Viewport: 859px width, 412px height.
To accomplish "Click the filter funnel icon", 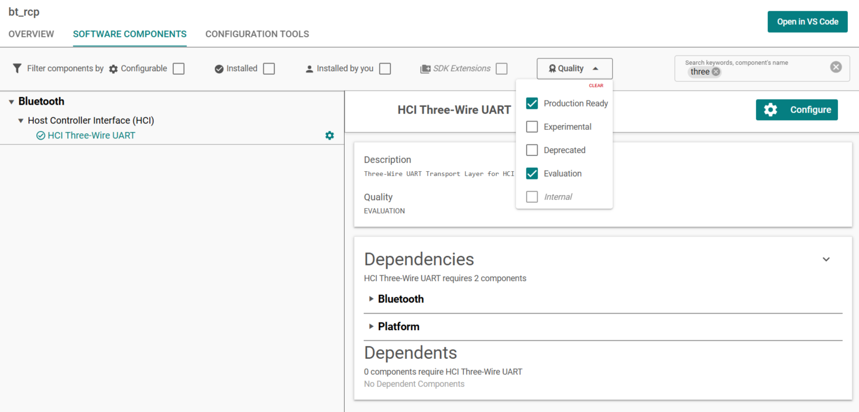I will tap(17, 68).
